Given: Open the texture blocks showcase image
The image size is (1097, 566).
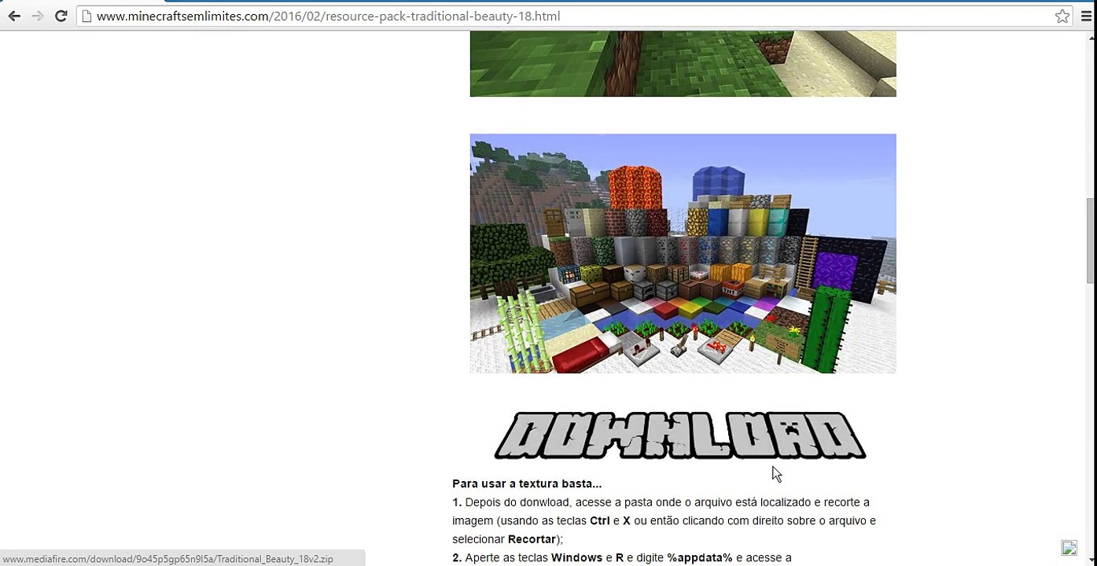Looking at the screenshot, I should pyautogui.click(x=683, y=253).
